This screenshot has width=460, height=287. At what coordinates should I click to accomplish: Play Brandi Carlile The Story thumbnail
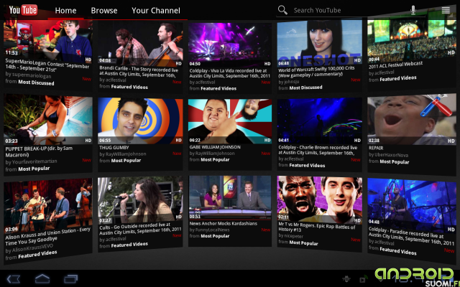coord(140,44)
